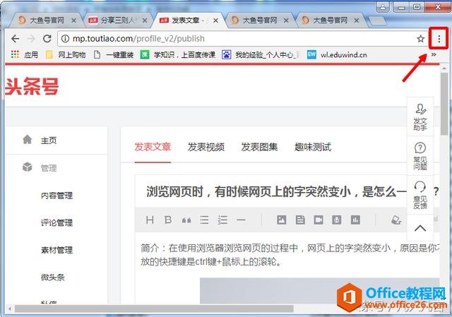Insert an ordered numbered list
Viewport: 452px width, 317px height.
point(222,220)
